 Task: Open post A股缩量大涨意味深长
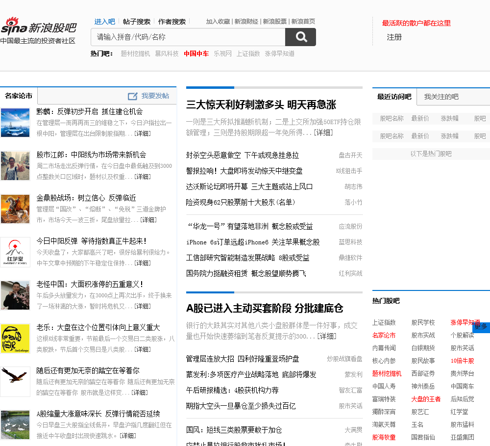[98, 414]
